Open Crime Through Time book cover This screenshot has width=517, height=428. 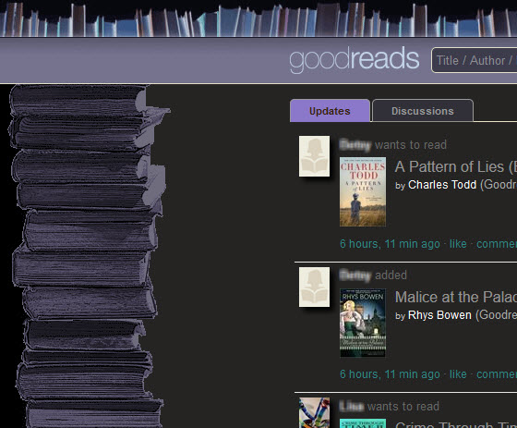pos(363,423)
